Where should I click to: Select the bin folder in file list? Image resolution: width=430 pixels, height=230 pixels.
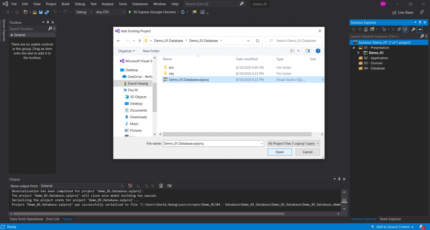click(171, 68)
